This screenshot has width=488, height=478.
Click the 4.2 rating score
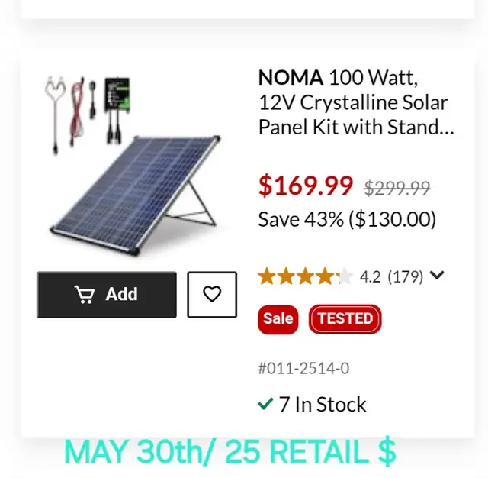[x=370, y=276]
